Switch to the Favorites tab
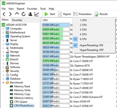 17,20
